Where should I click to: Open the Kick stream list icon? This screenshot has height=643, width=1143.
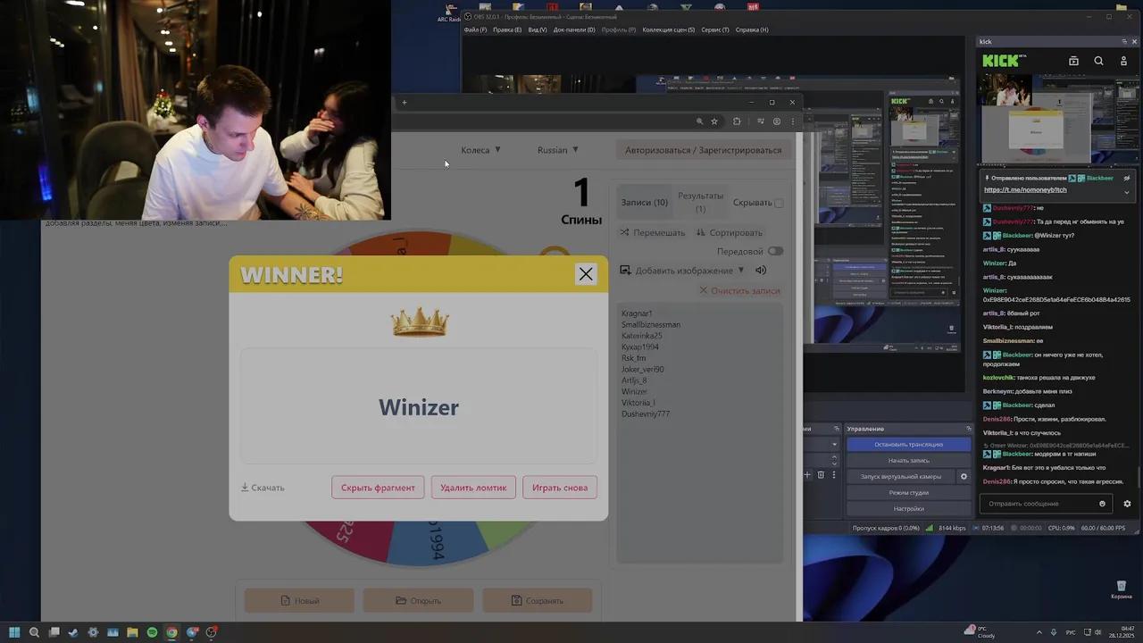(x=1073, y=61)
